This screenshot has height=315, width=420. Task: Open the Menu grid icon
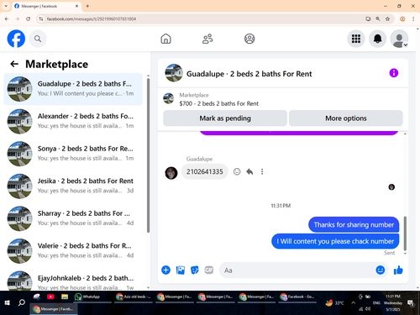tap(356, 39)
